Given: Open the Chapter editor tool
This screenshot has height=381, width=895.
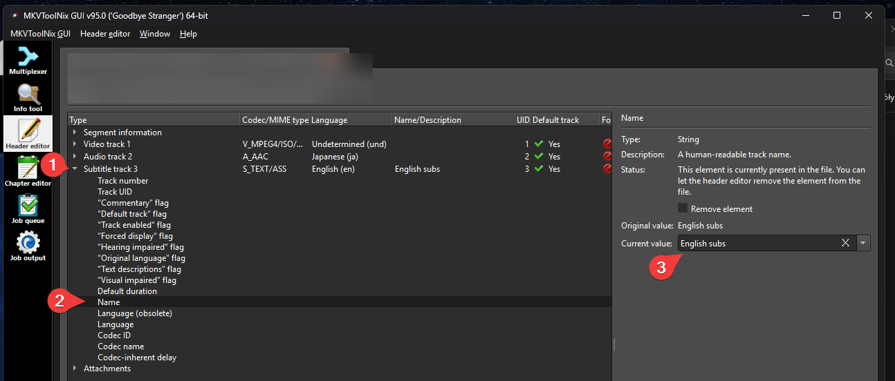Looking at the screenshot, I should coord(28,171).
